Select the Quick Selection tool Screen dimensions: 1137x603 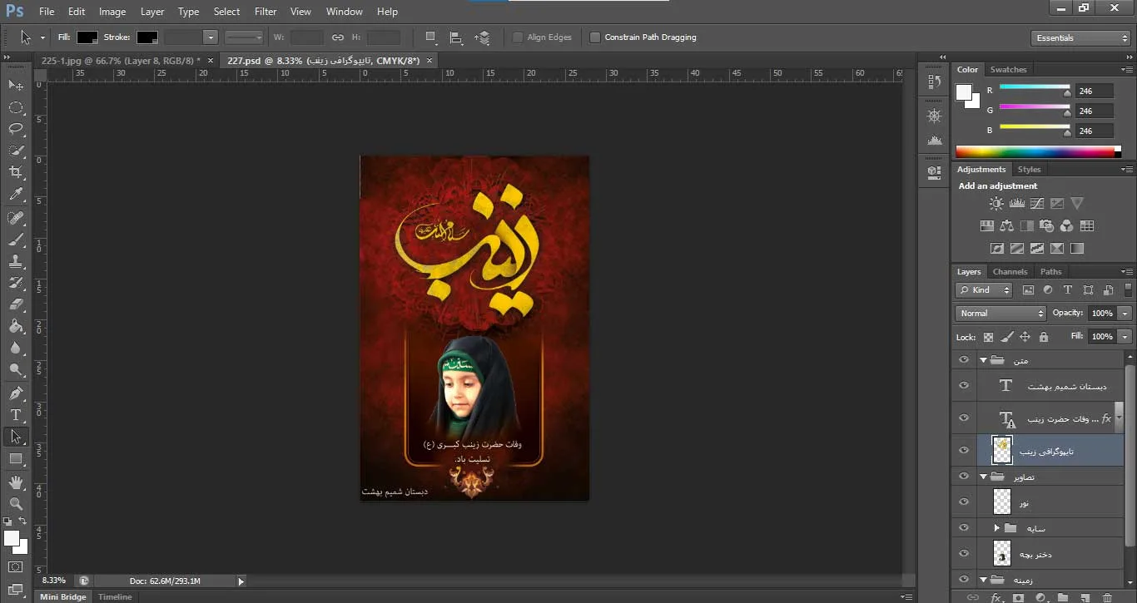click(x=16, y=151)
